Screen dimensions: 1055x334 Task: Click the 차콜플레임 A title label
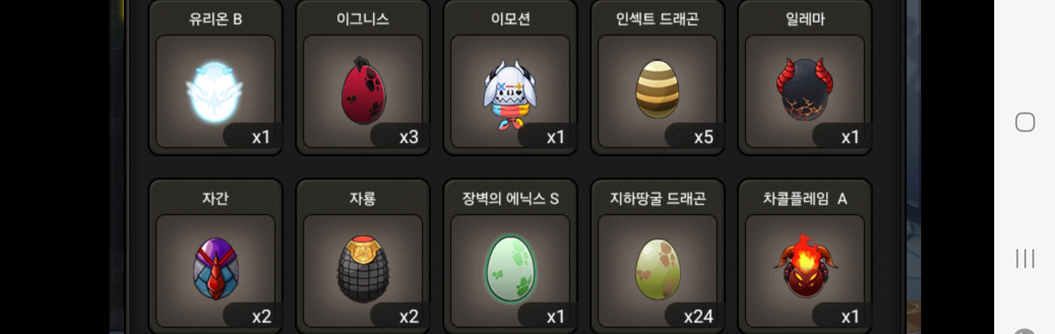tap(805, 199)
